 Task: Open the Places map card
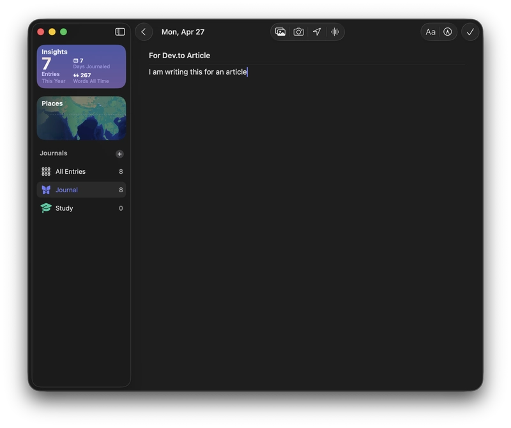coord(82,118)
